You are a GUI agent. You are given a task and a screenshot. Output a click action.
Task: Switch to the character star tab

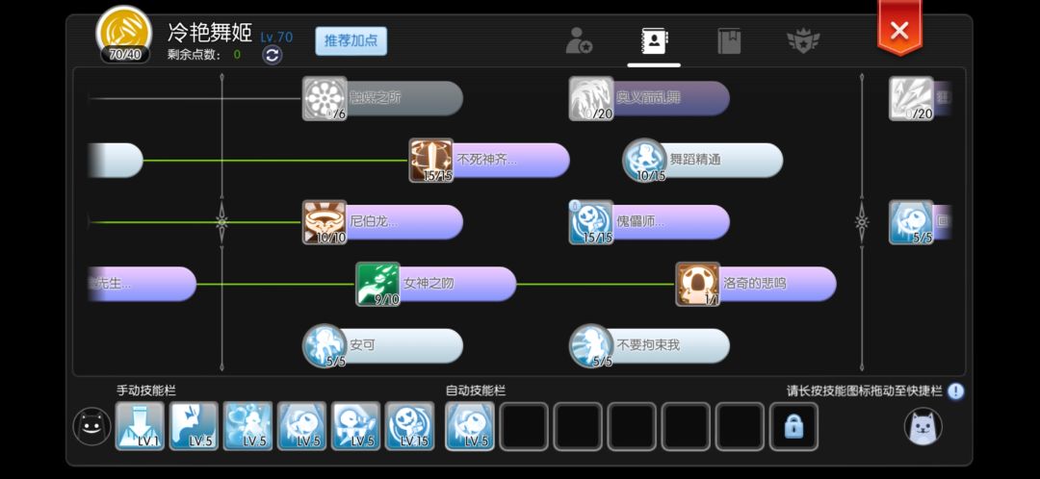click(579, 41)
